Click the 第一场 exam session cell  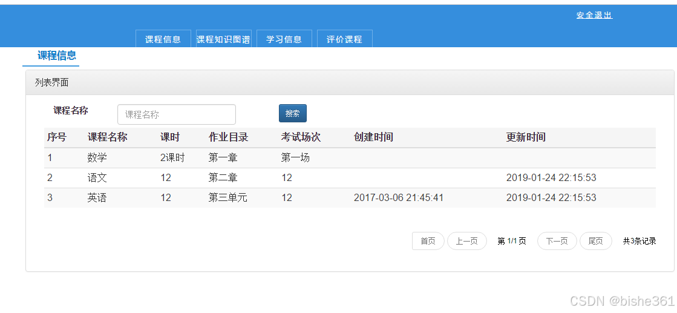coord(296,158)
